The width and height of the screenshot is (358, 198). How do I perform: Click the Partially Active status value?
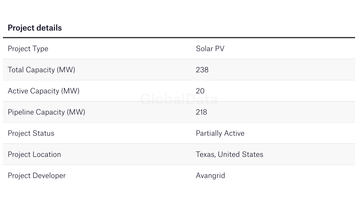(x=220, y=133)
